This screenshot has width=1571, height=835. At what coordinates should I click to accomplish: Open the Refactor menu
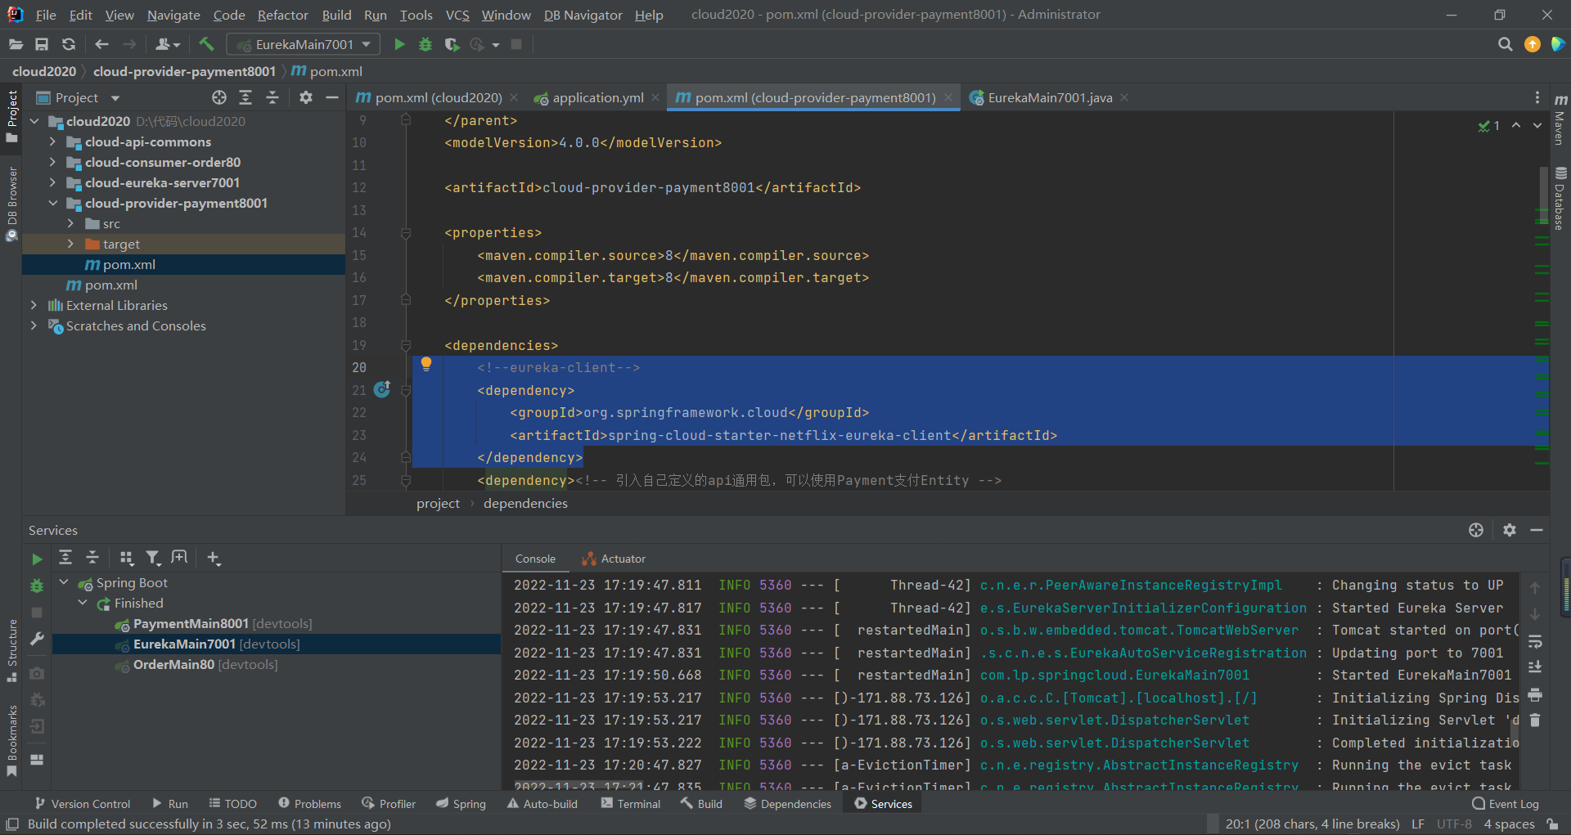point(282,15)
